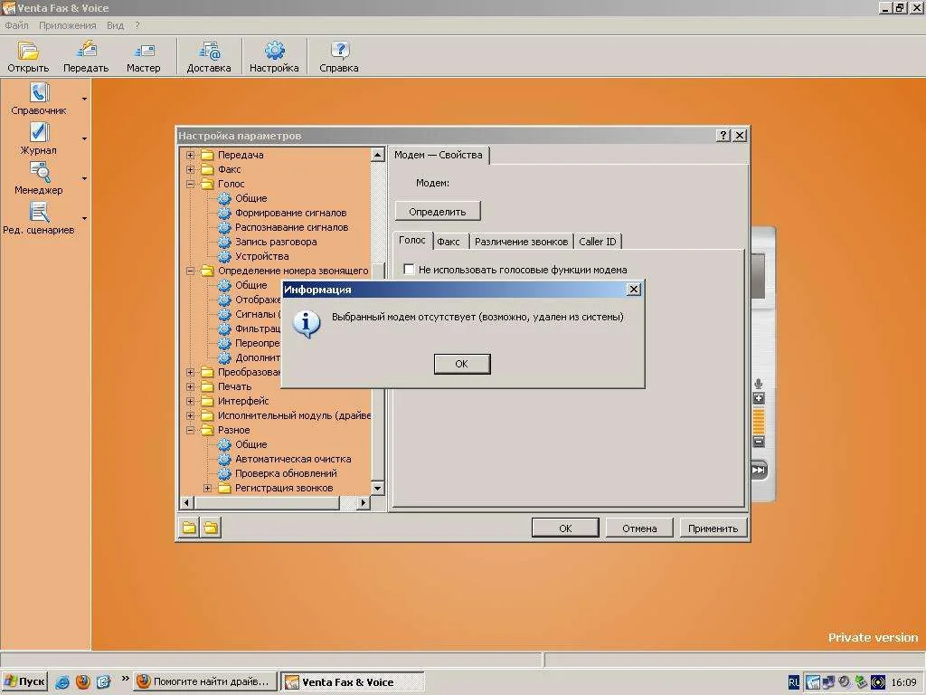Open Справочник dropdown arrow in sidebar
Screen dimensions: 926x695
(x=84, y=100)
